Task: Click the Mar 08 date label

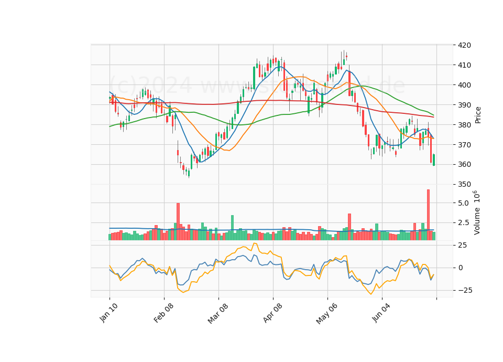Action: 218,313
